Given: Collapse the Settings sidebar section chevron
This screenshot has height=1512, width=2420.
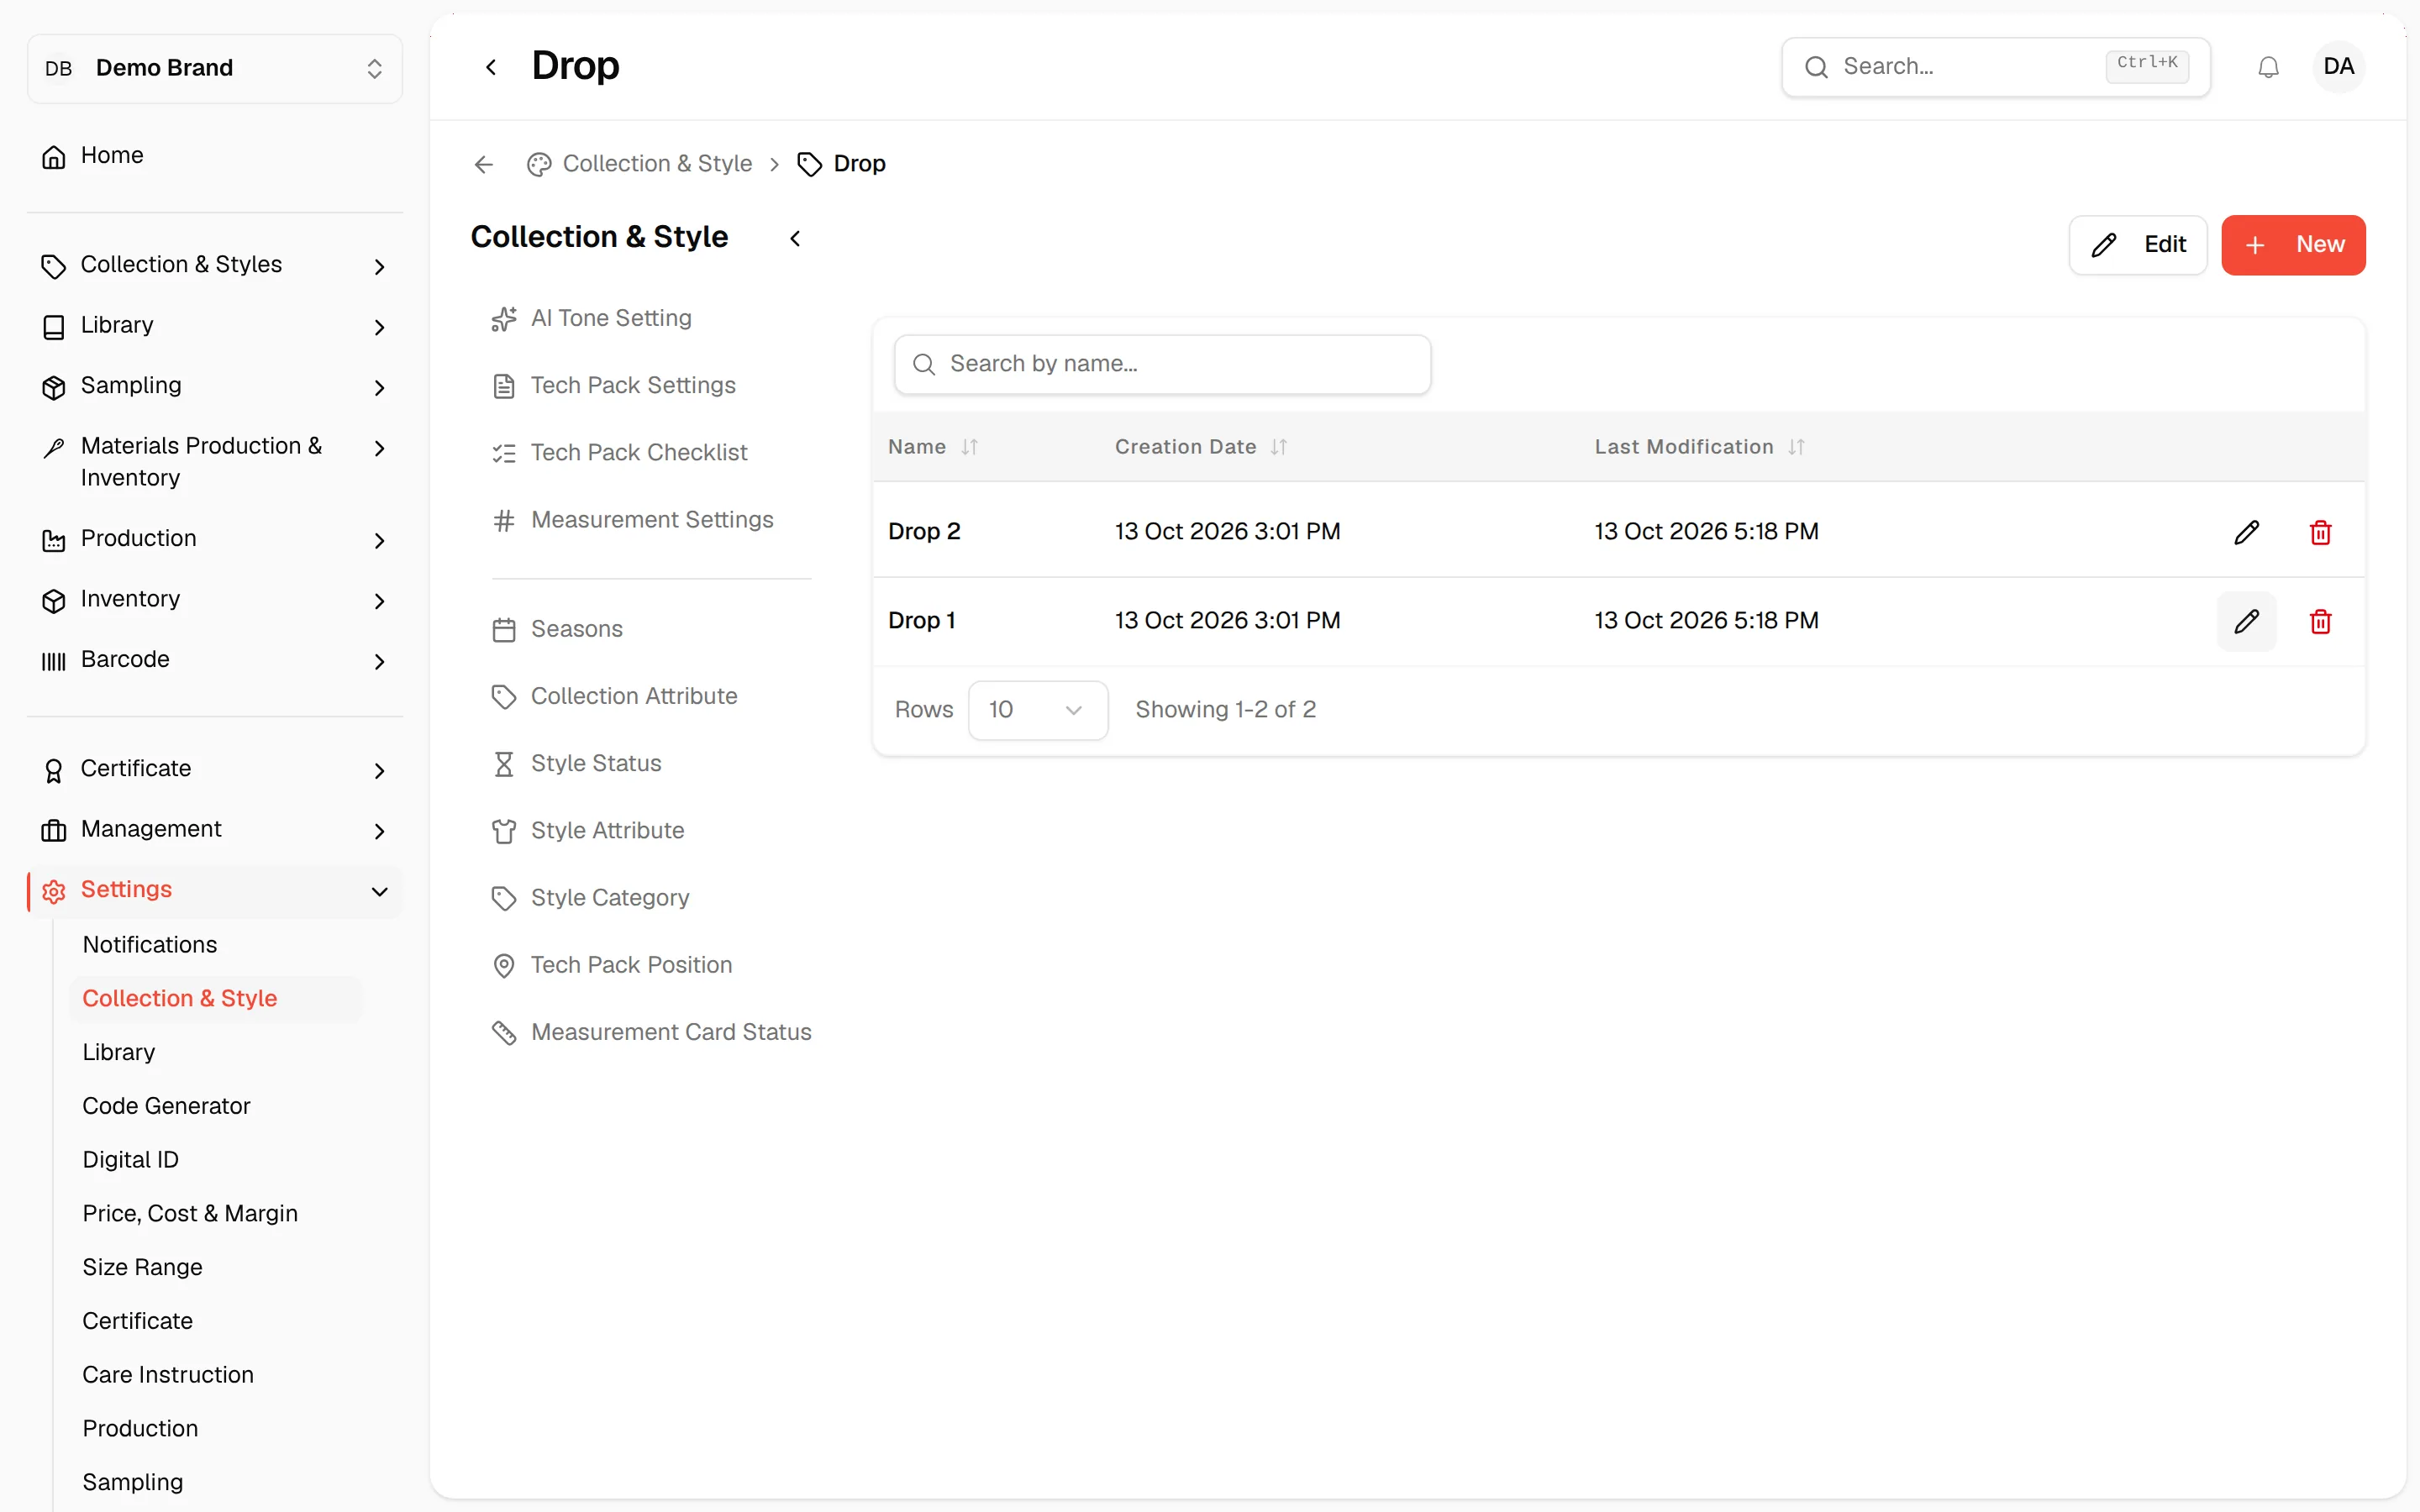Looking at the screenshot, I should click(x=379, y=891).
